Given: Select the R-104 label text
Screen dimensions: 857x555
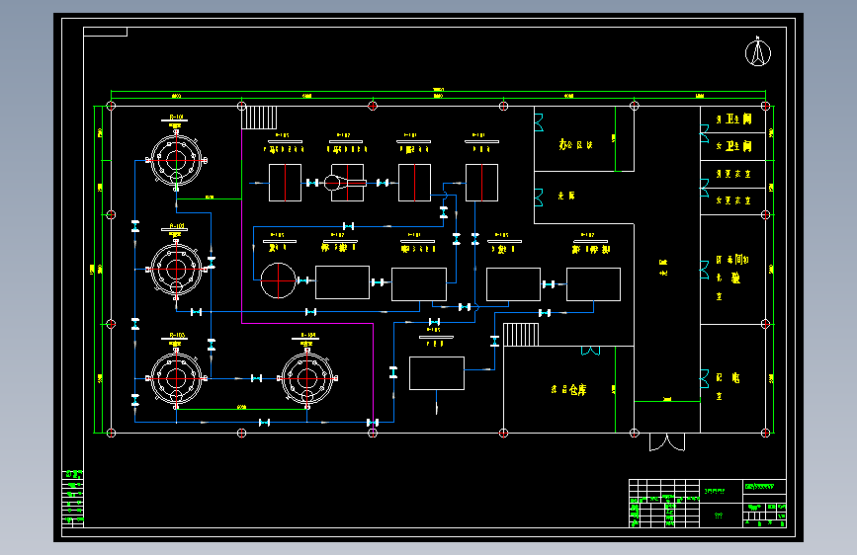Looking at the screenshot, I should pyautogui.click(x=307, y=335).
